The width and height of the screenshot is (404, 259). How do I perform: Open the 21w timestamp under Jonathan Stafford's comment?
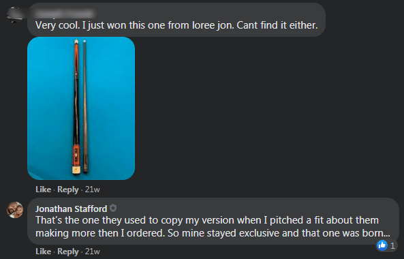pos(92,252)
